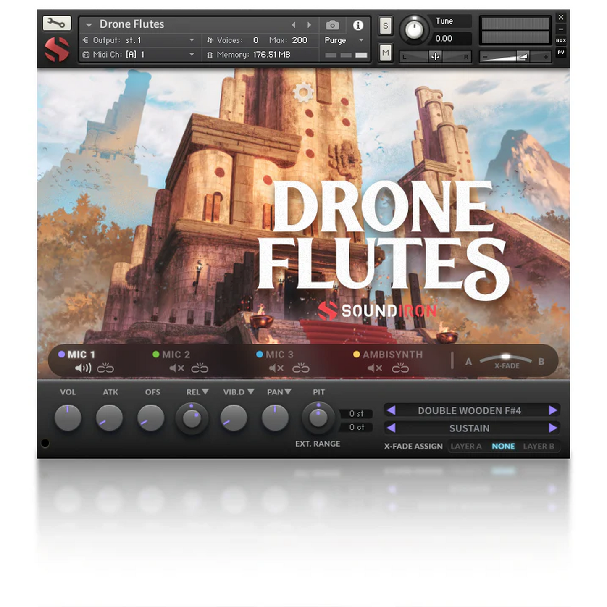Click the wrench instrument edit icon
Viewport: 607px width, 607px height.
pyautogui.click(x=56, y=23)
